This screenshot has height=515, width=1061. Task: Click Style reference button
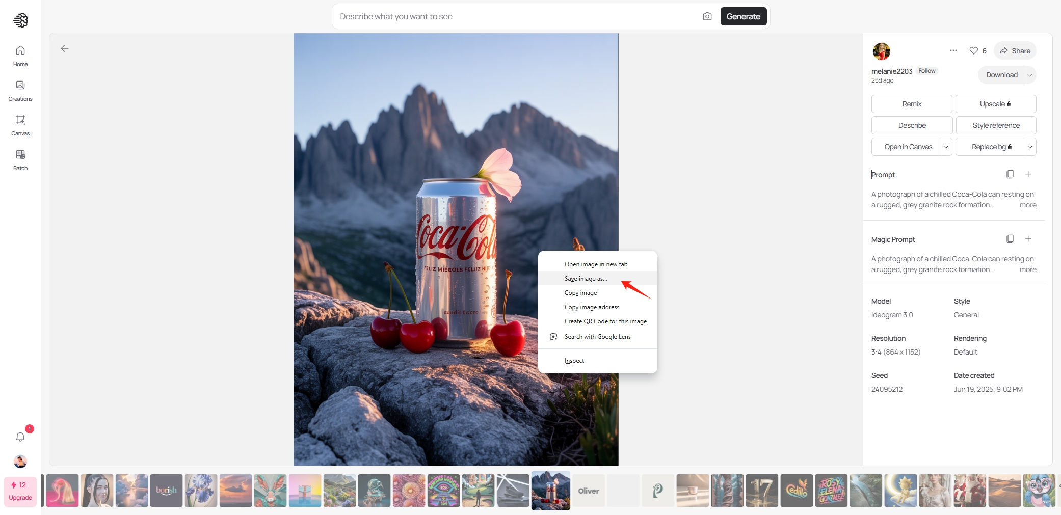(996, 125)
